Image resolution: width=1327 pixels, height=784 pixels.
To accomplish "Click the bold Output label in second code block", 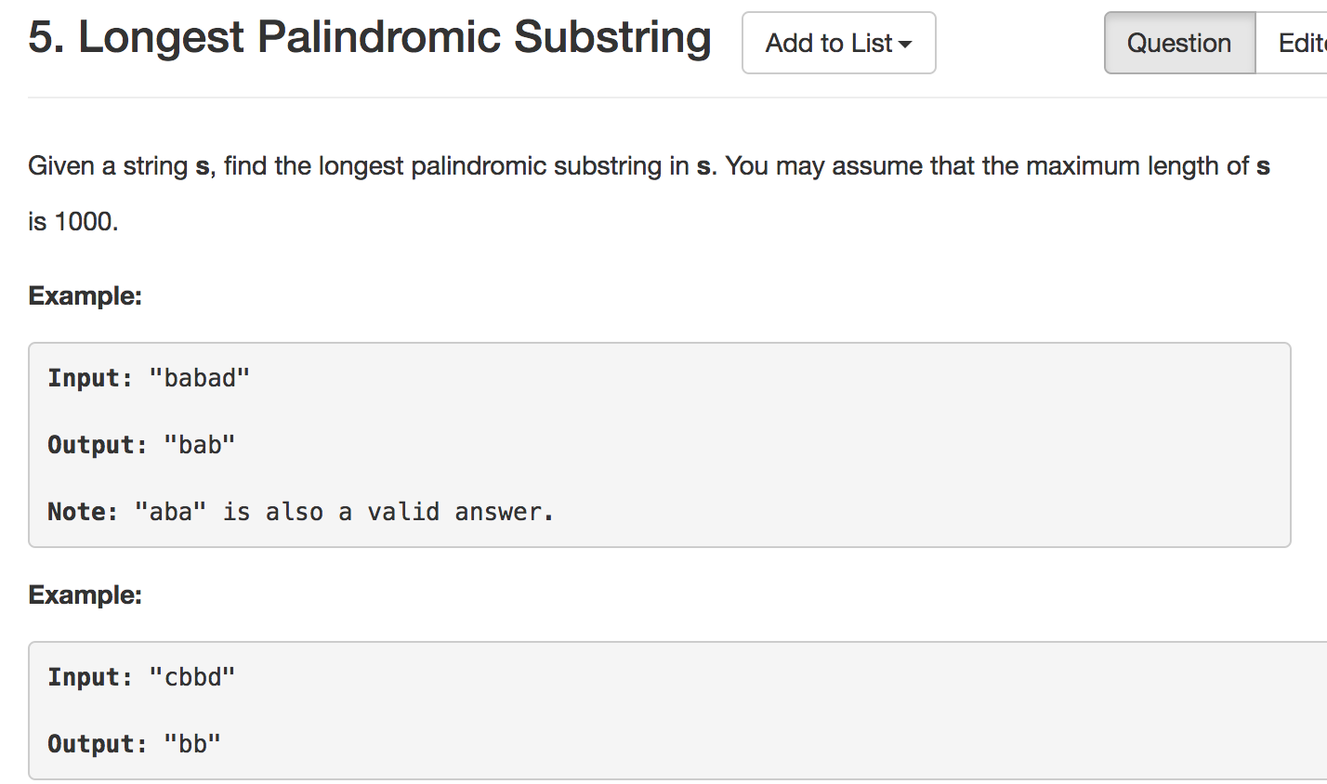I will [x=98, y=744].
